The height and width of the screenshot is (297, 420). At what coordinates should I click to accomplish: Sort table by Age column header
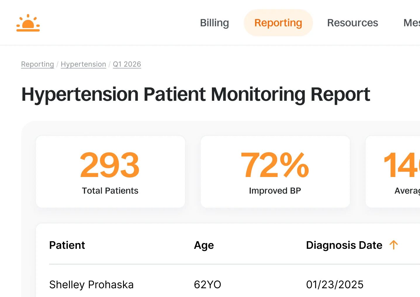(x=204, y=245)
